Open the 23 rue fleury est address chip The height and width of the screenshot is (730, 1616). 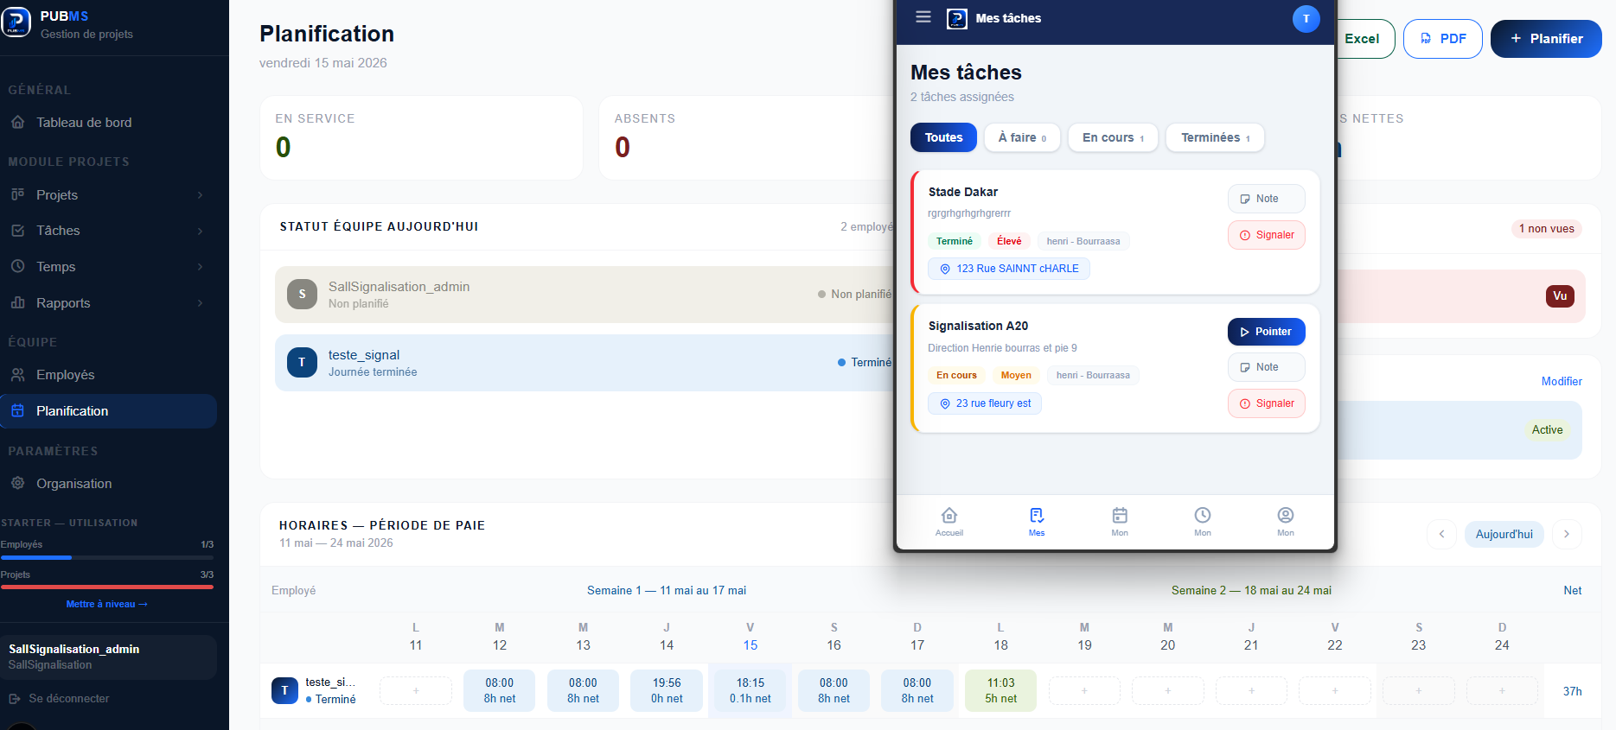pos(984,403)
